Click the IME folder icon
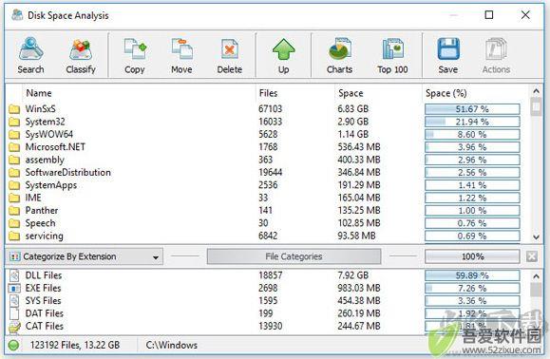 click(14, 198)
